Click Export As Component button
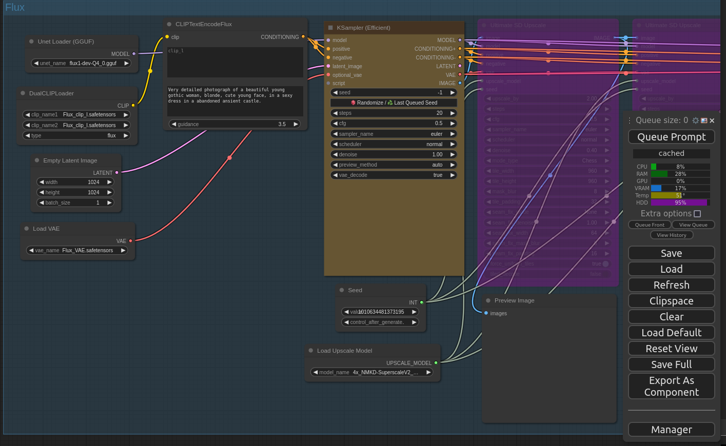The width and height of the screenshot is (726, 446). [671, 386]
